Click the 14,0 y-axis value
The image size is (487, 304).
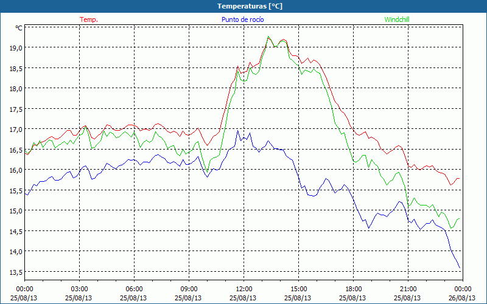point(16,251)
